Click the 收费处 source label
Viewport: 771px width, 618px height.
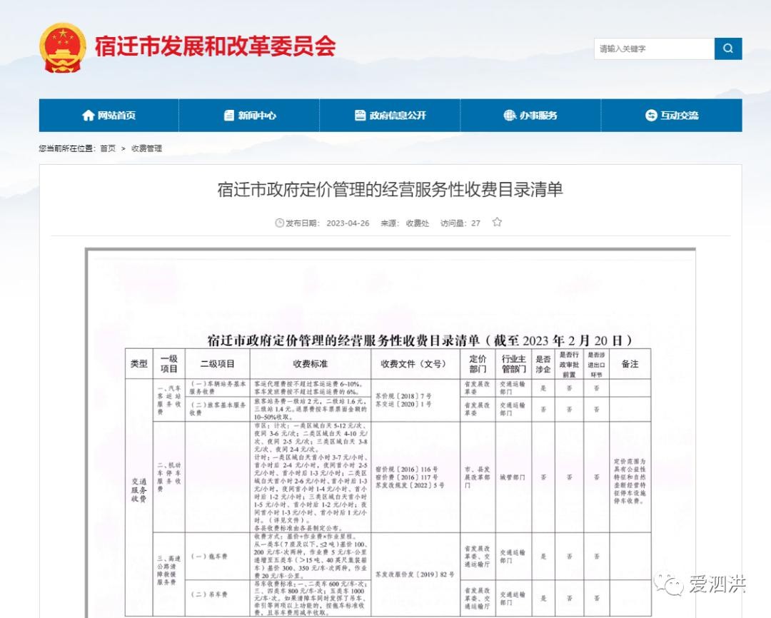[418, 223]
